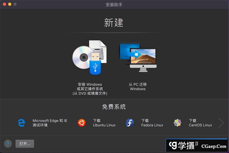Select the 从 PC 迁移 Windows label
The height and width of the screenshot is (153, 229).
point(138,87)
